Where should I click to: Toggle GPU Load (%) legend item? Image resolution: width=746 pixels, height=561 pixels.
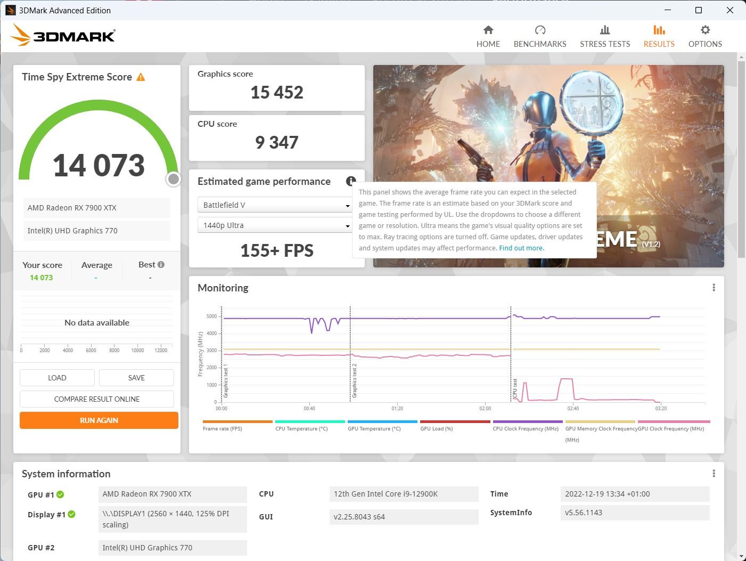tap(455, 425)
